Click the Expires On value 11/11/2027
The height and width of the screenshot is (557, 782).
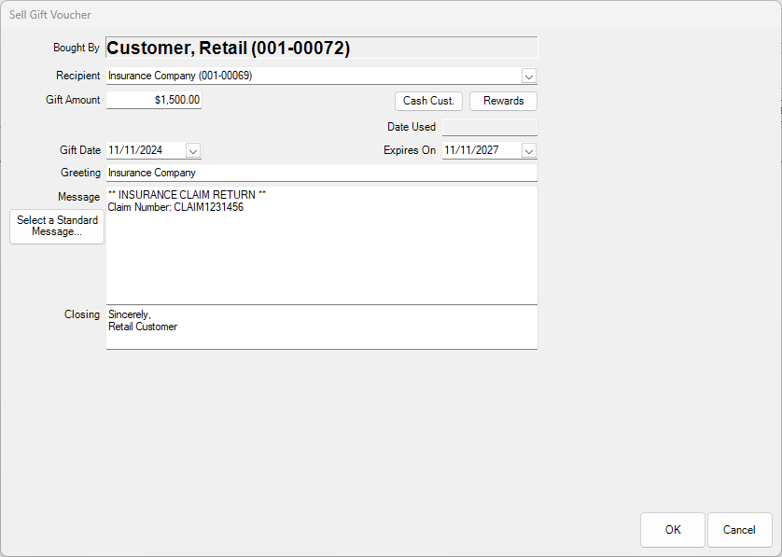(x=471, y=150)
